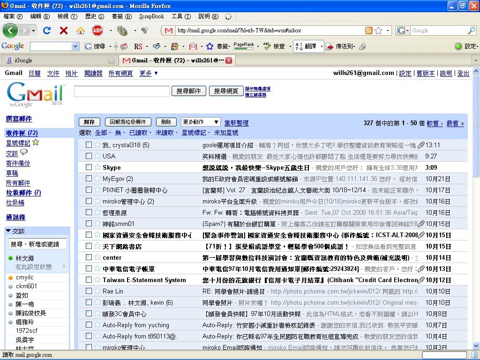Tick checkbox for Skype email
This screenshot has width=480, height=360.
89,167
